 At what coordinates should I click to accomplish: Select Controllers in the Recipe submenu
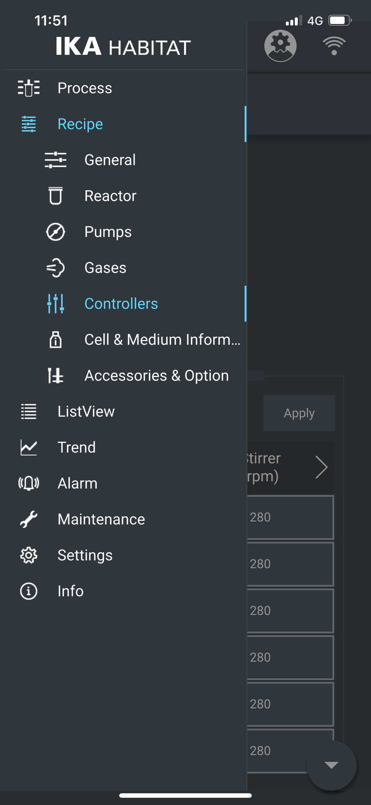click(x=121, y=304)
